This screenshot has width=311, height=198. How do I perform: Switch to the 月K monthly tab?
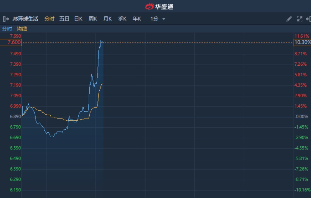click(x=107, y=19)
